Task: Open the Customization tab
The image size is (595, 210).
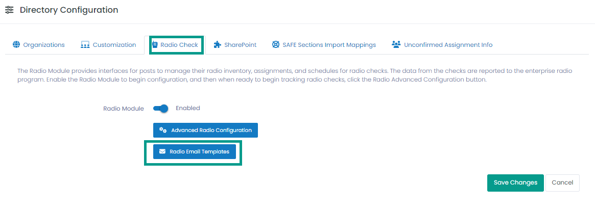Action: (108, 45)
